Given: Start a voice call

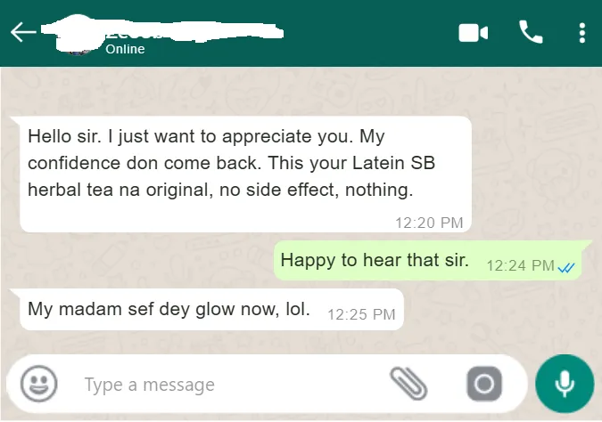Looking at the screenshot, I should coord(531,32).
